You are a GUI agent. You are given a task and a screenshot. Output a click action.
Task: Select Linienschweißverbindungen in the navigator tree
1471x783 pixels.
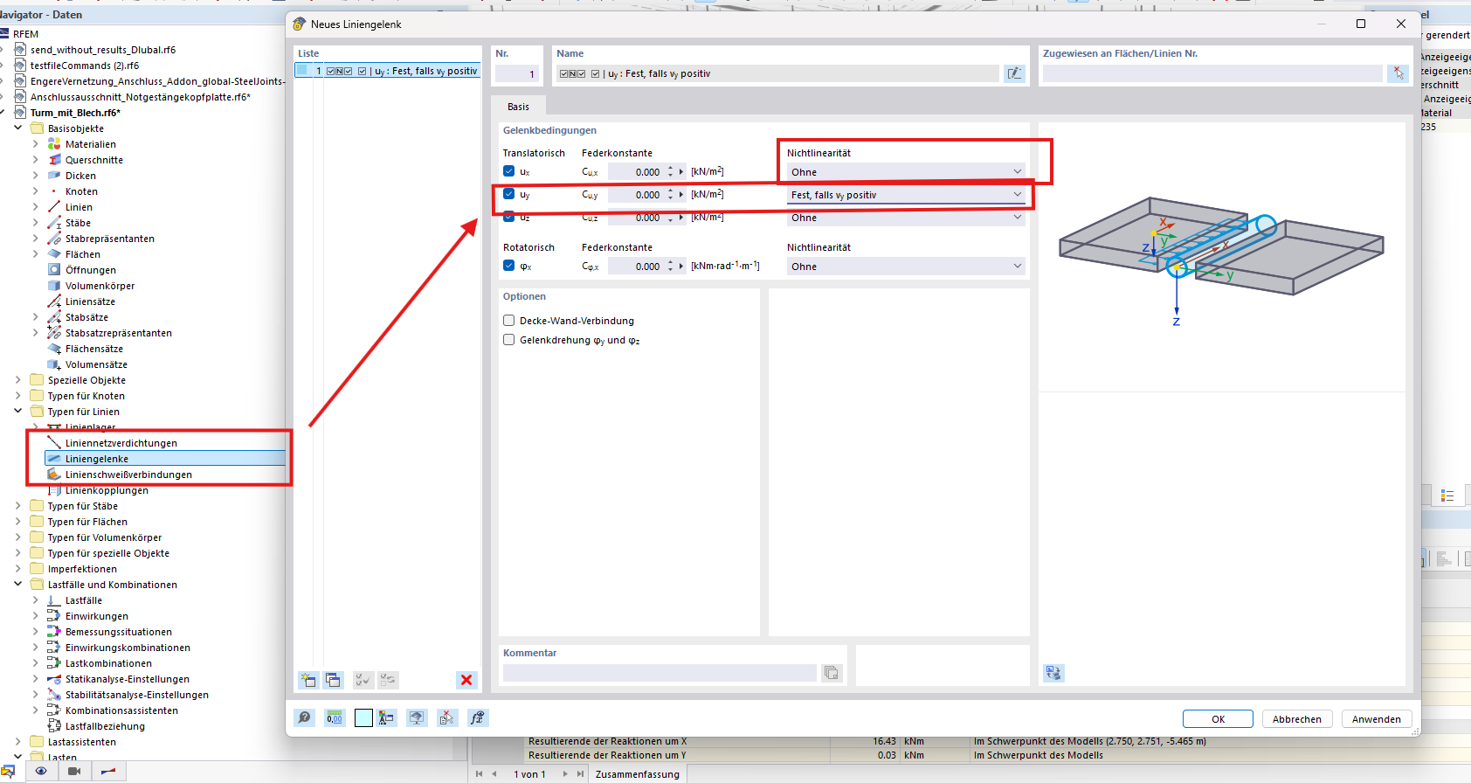[x=128, y=475]
